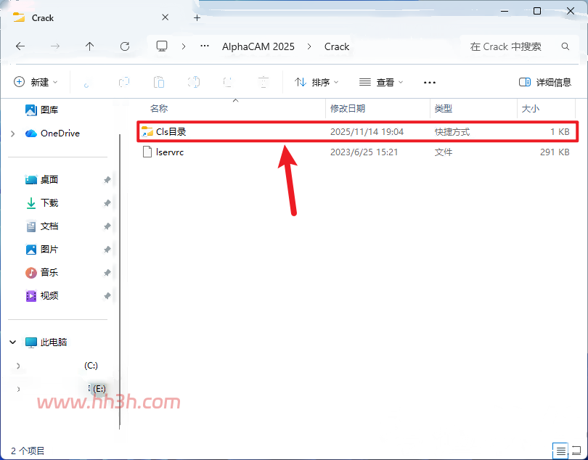588x460 pixels.
Task: Unpin 下载 using its pin icon
Action: pos(107,203)
